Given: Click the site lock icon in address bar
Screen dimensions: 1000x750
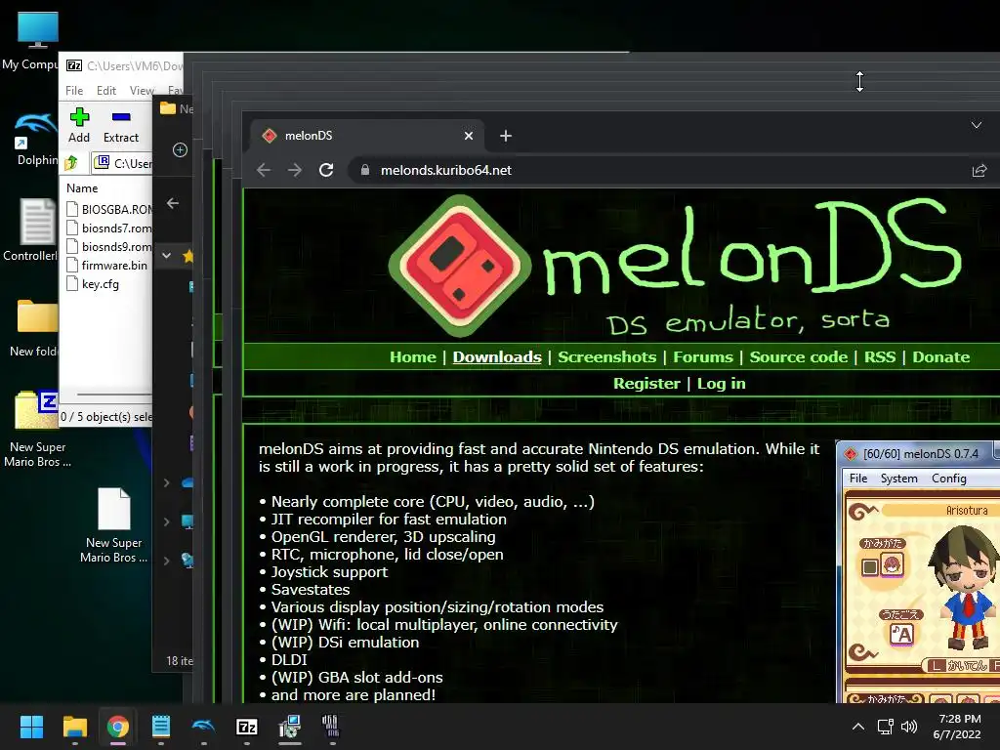Looking at the screenshot, I should click(365, 170).
